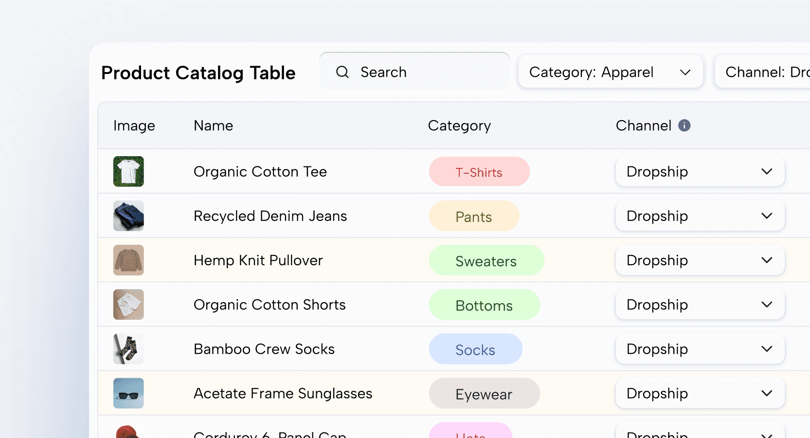
Task: Open channel dropdown for Organic Cotton Tee
Action: 700,171
